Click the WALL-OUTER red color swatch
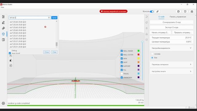This screenshot has width=197, height=111. coord(139,55)
